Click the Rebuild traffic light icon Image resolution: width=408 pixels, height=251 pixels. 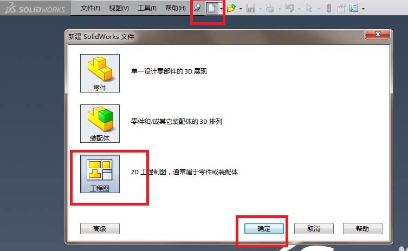329,8
